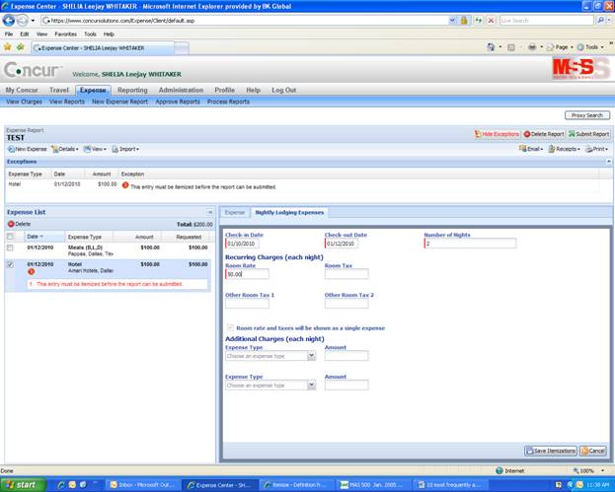Click the Submit Report button
Viewport: 615px width, 492px height.
click(588, 134)
